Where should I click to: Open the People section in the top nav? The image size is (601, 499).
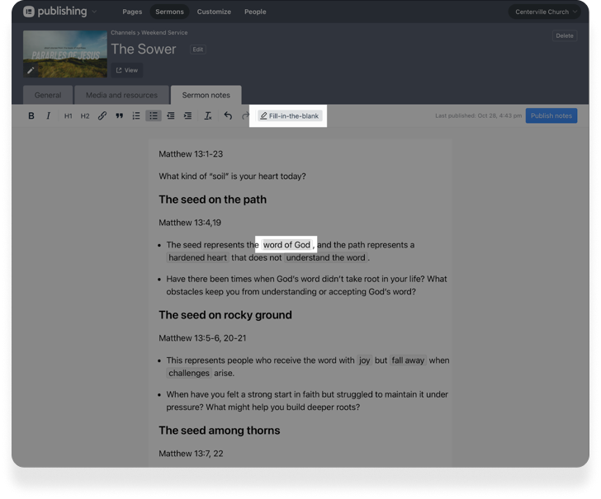point(255,12)
